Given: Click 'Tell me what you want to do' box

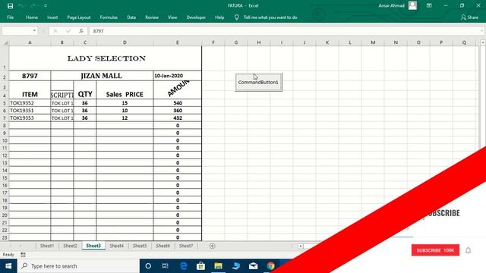Looking at the screenshot, I should tap(270, 17).
